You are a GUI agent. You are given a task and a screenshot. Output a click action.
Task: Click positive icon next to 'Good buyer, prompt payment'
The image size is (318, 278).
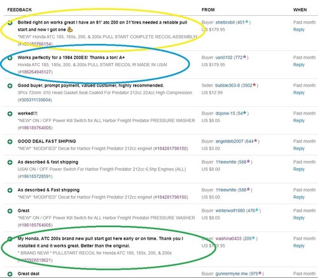pyautogui.click(x=10, y=86)
